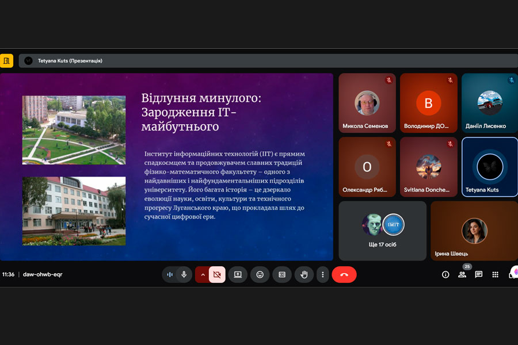Click Ірина Швець's profile photo avatar

tap(474, 231)
